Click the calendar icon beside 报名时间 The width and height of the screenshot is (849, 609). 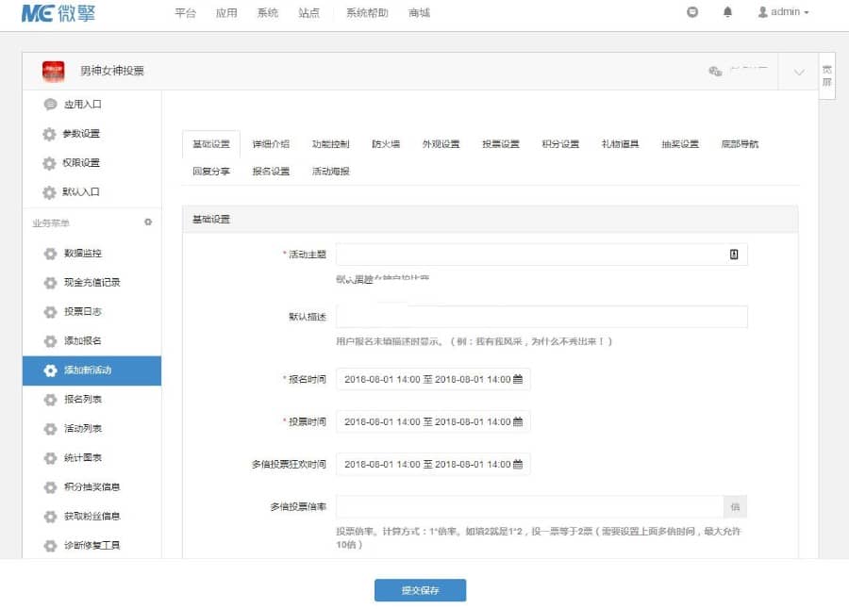pyautogui.click(x=518, y=379)
